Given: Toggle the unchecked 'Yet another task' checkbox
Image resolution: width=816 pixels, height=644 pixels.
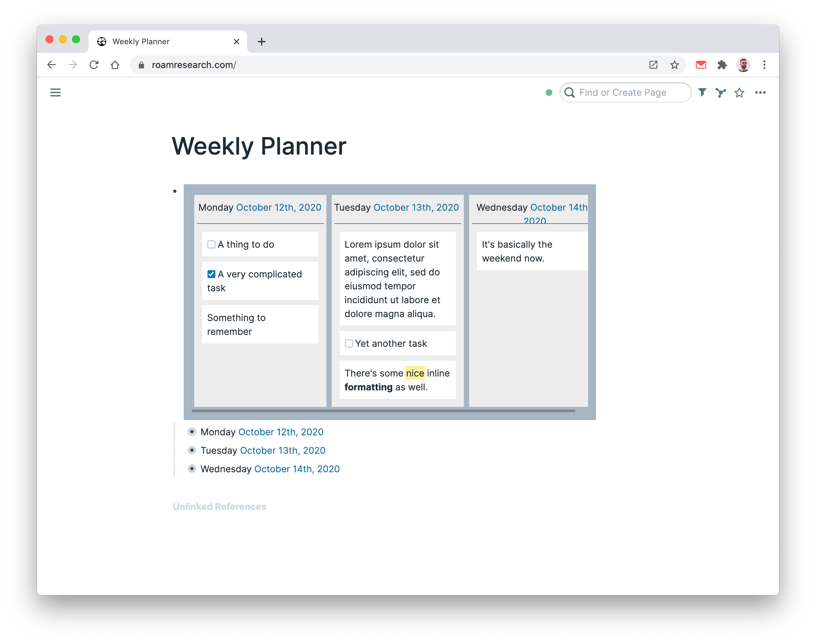Looking at the screenshot, I should click(349, 343).
